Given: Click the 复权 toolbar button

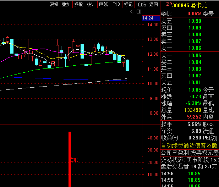Looking at the screenshot, I should [54, 4].
